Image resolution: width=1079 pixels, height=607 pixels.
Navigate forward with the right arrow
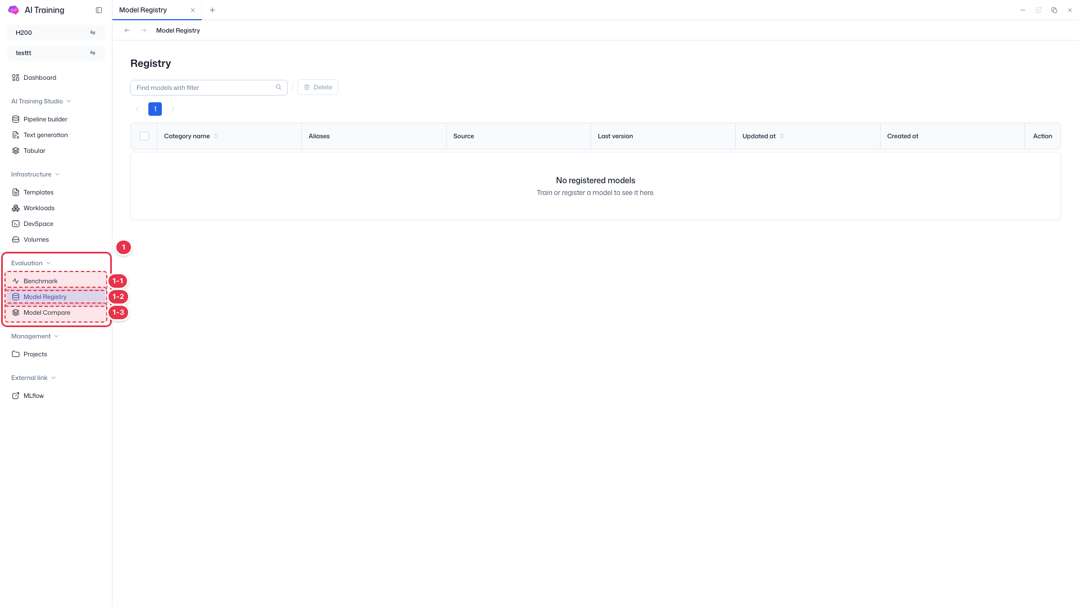tap(144, 30)
